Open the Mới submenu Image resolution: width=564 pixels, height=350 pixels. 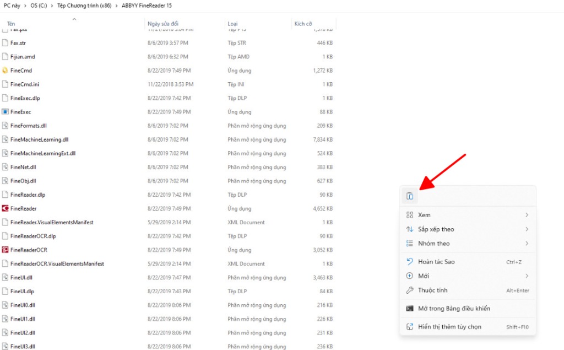point(468,276)
